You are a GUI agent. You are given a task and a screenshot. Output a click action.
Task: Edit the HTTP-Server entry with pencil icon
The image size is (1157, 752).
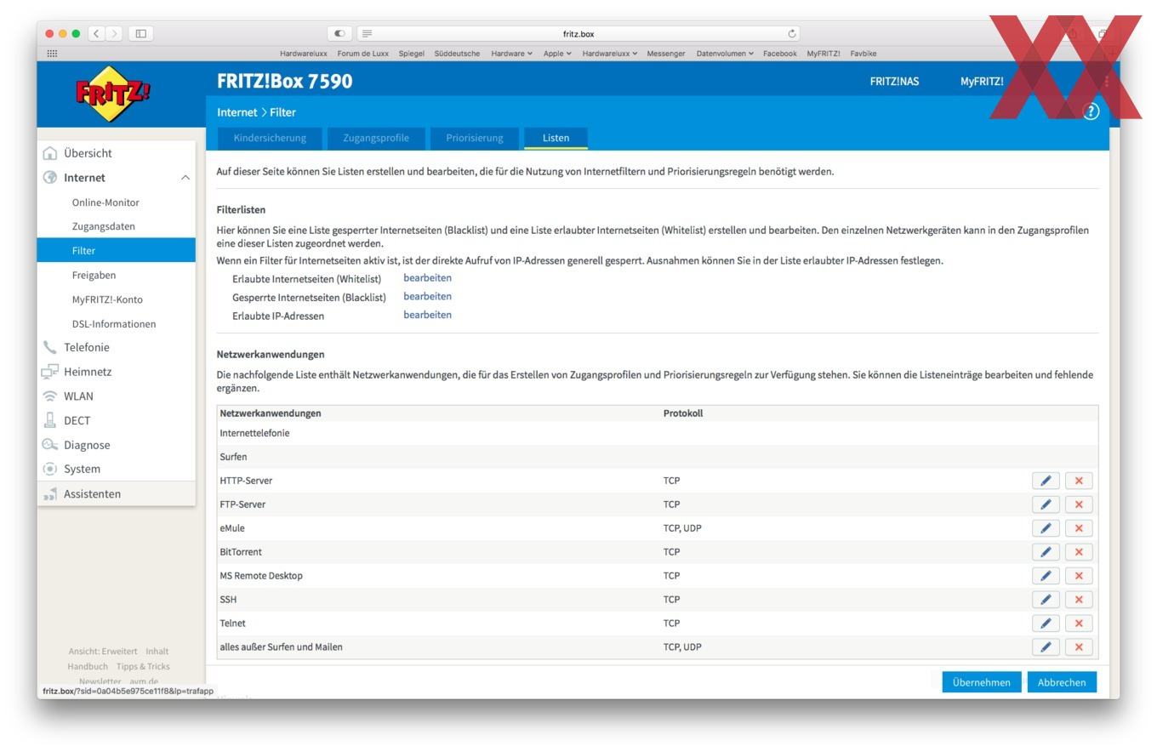pyautogui.click(x=1046, y=481)
